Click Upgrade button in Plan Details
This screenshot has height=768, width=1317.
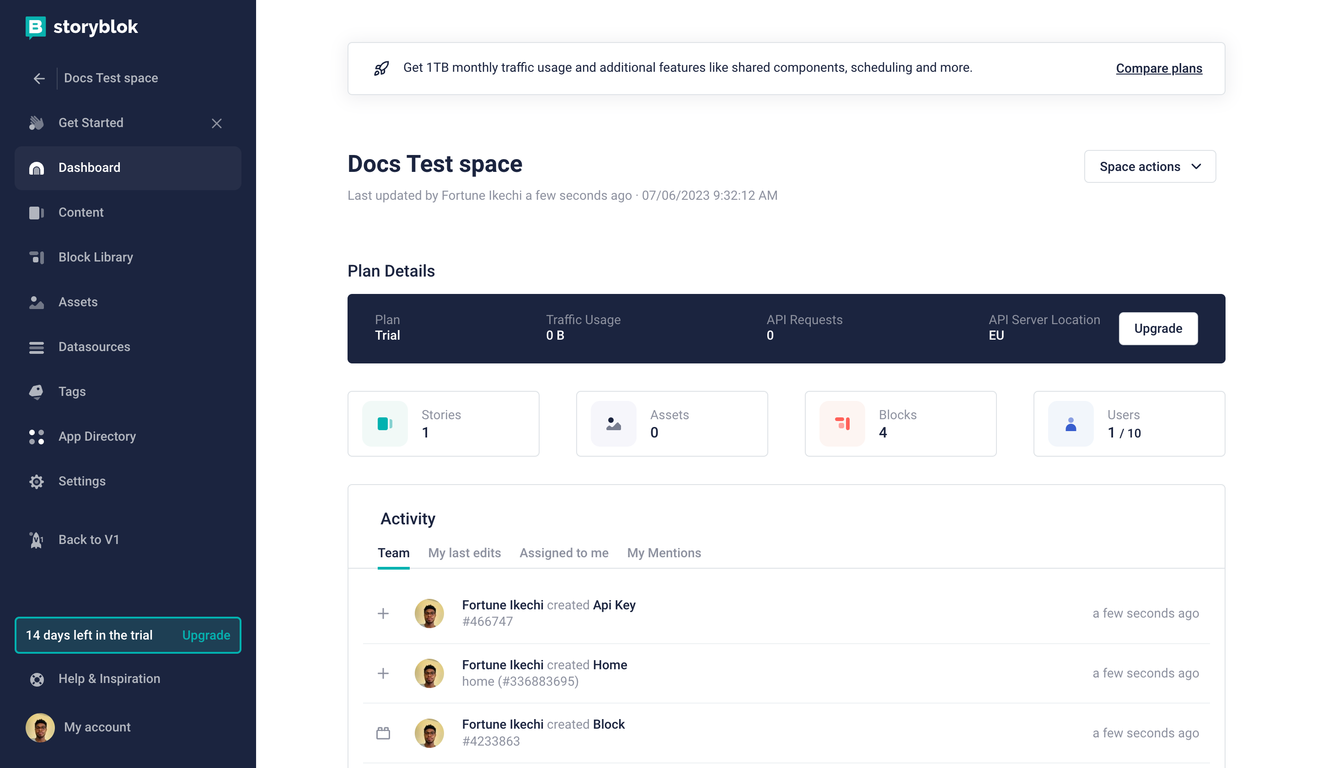click(x=1158, y=329)
